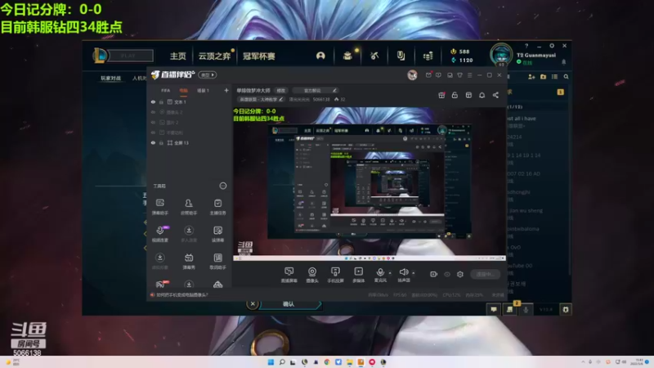The image size is (654, 368).
Task: Open the League client bug report gear icon
Action: [566, 310]
